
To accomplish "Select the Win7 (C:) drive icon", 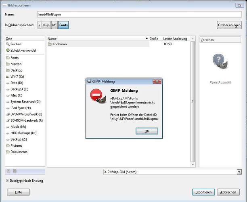I will [8, 77].
